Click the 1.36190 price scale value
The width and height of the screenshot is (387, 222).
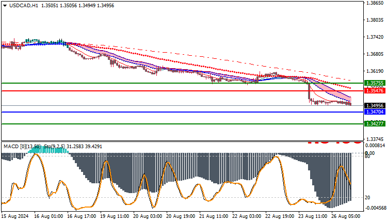[375, 71]
